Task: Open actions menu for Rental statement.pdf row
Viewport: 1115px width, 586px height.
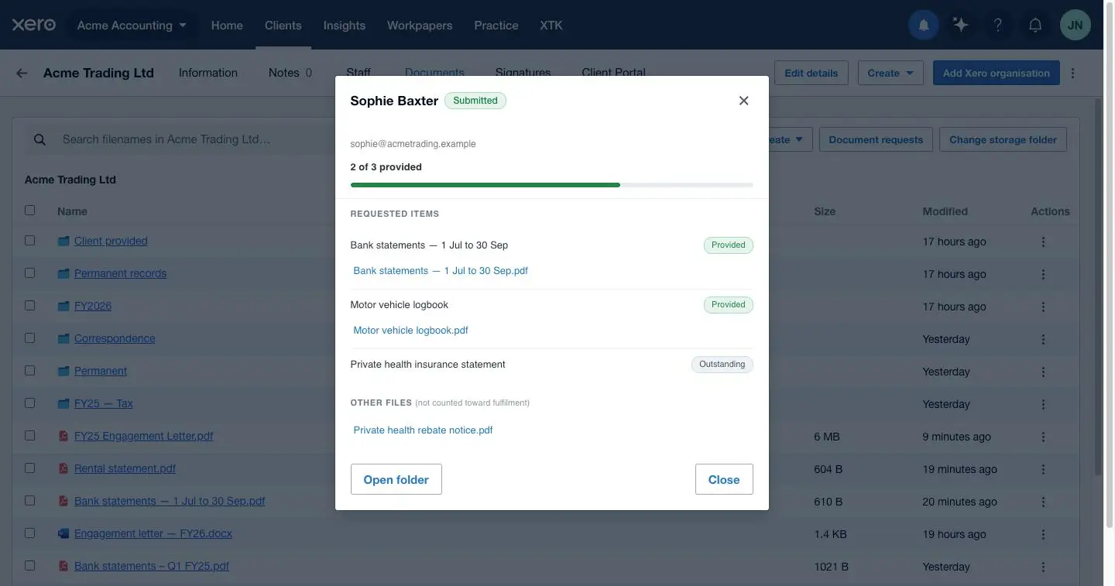Action: (1043, 469)
